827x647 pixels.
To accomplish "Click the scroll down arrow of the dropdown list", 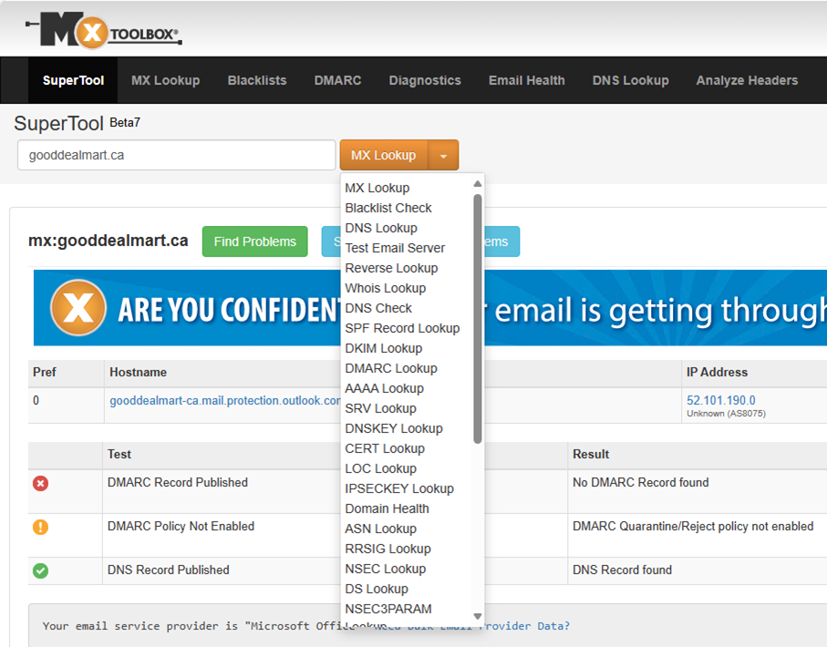I will coord(477,616).
